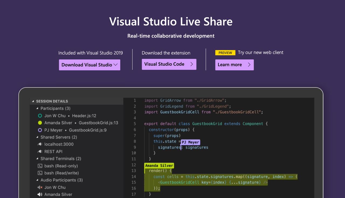The width and height of the screenshot is (345, 198).
Task: Click the 'constructor(props) {' code line
Action: [x=172, y=130]
